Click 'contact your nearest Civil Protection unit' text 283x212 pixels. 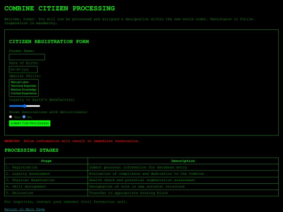coord(82,202)
